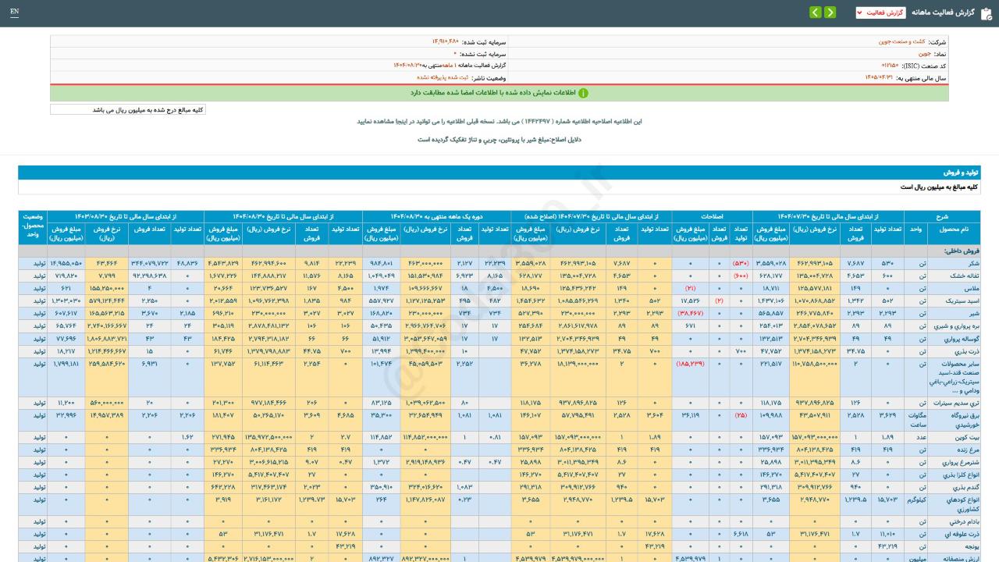Click the اصلاحات column group header
Screen dimensions: 999x562
[x=711, y=215]
